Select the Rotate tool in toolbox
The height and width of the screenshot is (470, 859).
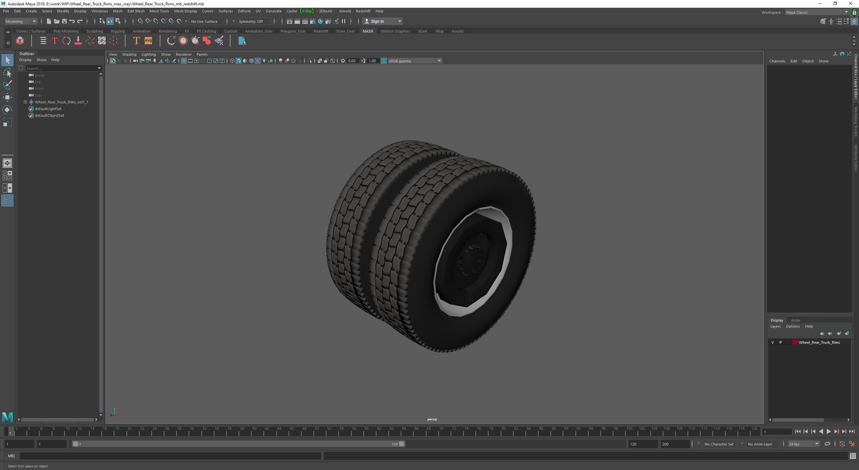7,110
